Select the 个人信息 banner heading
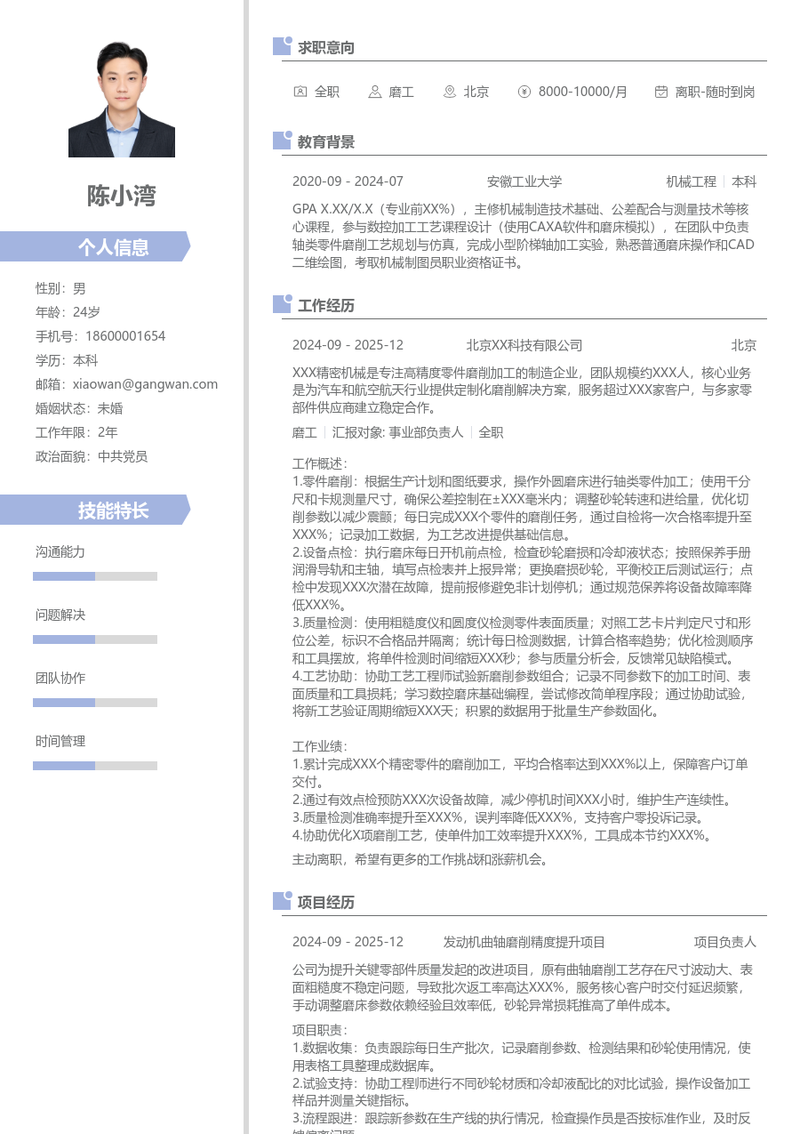 (113, 247)
